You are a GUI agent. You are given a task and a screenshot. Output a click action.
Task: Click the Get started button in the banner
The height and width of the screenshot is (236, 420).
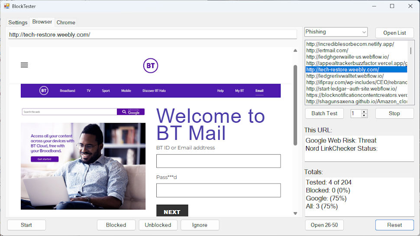click(x=45, y=159)
